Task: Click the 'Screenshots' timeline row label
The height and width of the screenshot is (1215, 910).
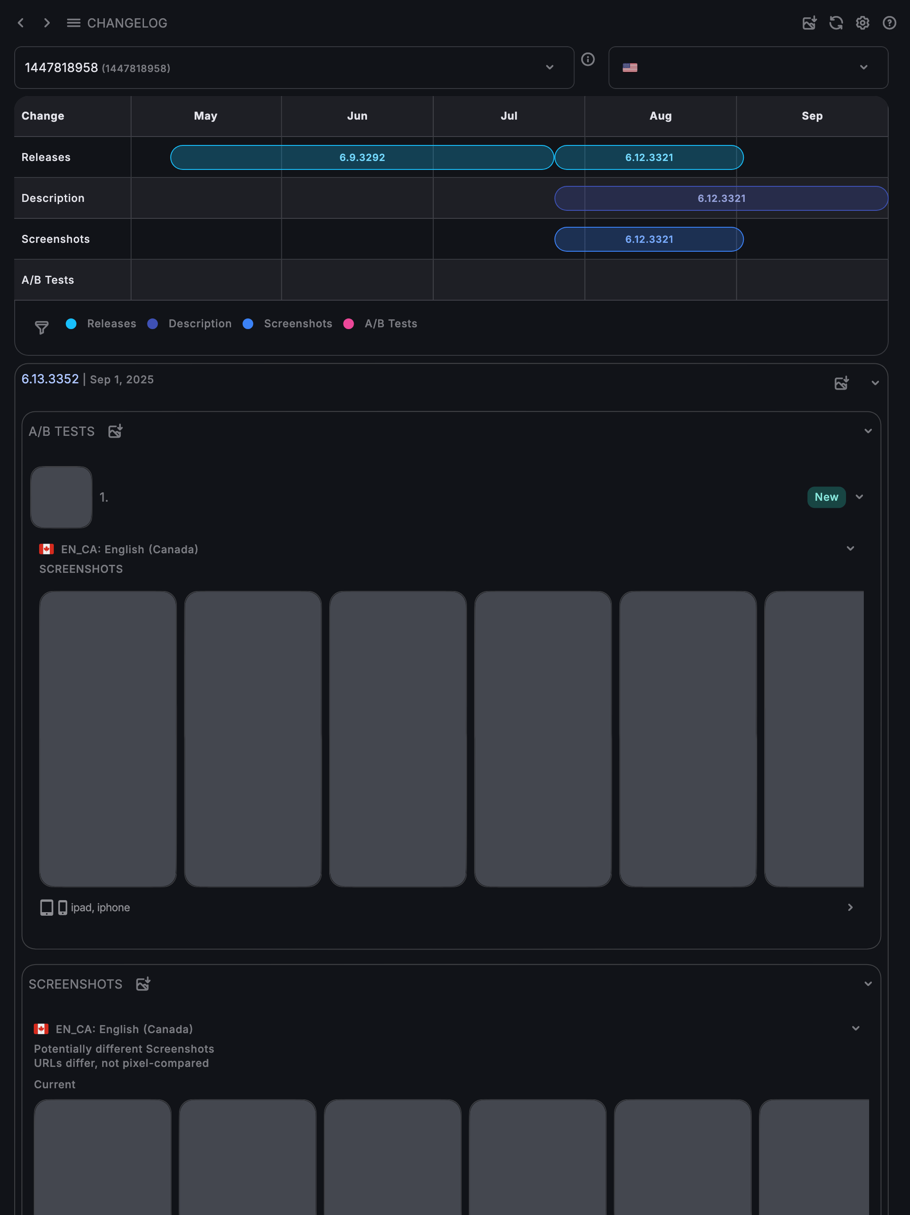Action: [56, 239]
